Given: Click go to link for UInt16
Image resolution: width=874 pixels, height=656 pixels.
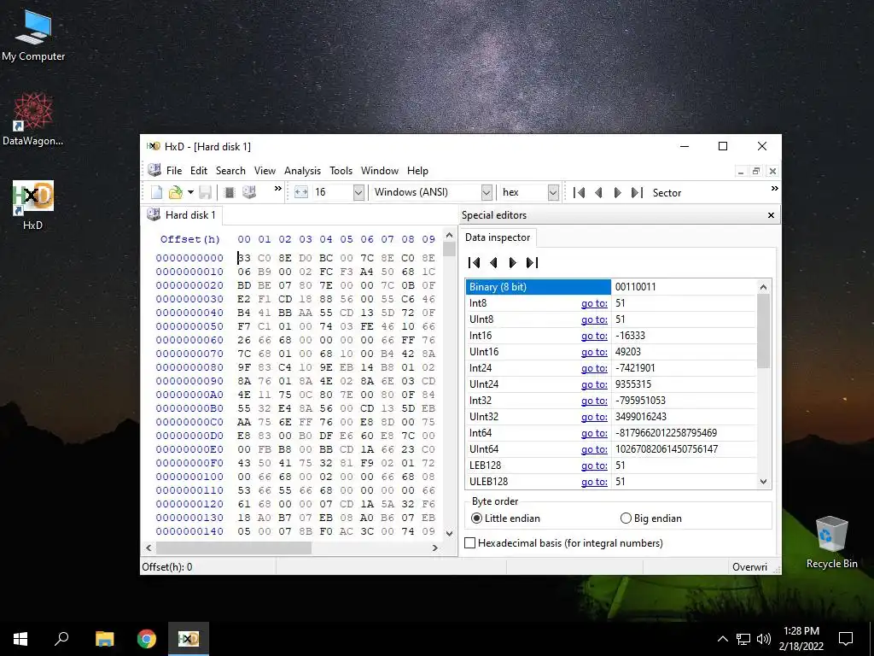Looking at the screenshot, I should (x=594, y=352).
